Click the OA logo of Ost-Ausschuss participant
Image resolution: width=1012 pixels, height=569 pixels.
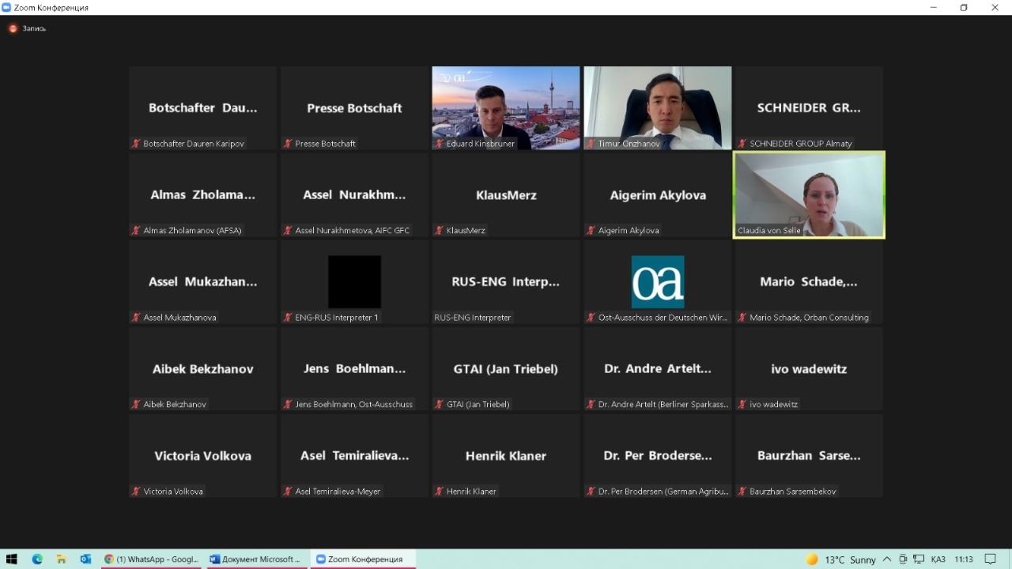coord(658,281)
